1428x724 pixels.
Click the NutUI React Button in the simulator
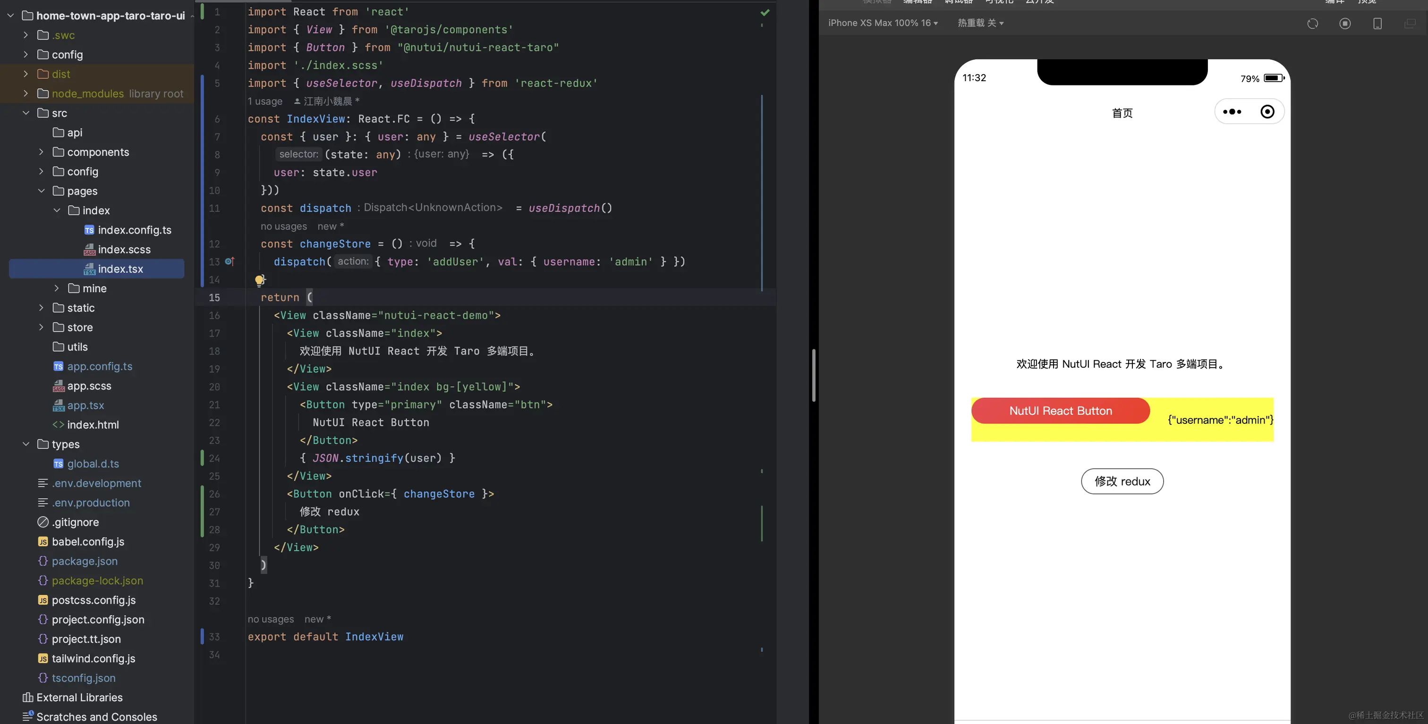tap(1060, 411)
